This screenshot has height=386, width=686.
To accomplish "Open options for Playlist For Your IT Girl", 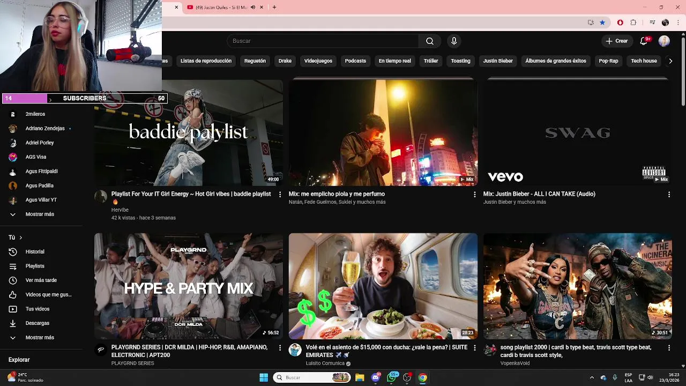I will point(280,195).
